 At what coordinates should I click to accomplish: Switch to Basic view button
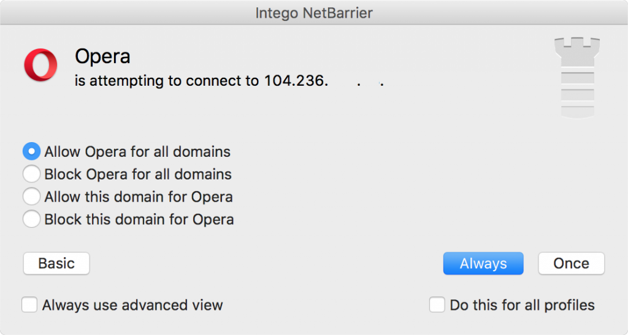point(56,263)
